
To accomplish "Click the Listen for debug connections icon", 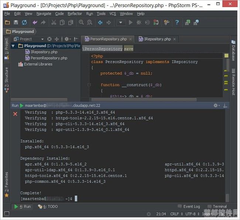I will point(156,23).
